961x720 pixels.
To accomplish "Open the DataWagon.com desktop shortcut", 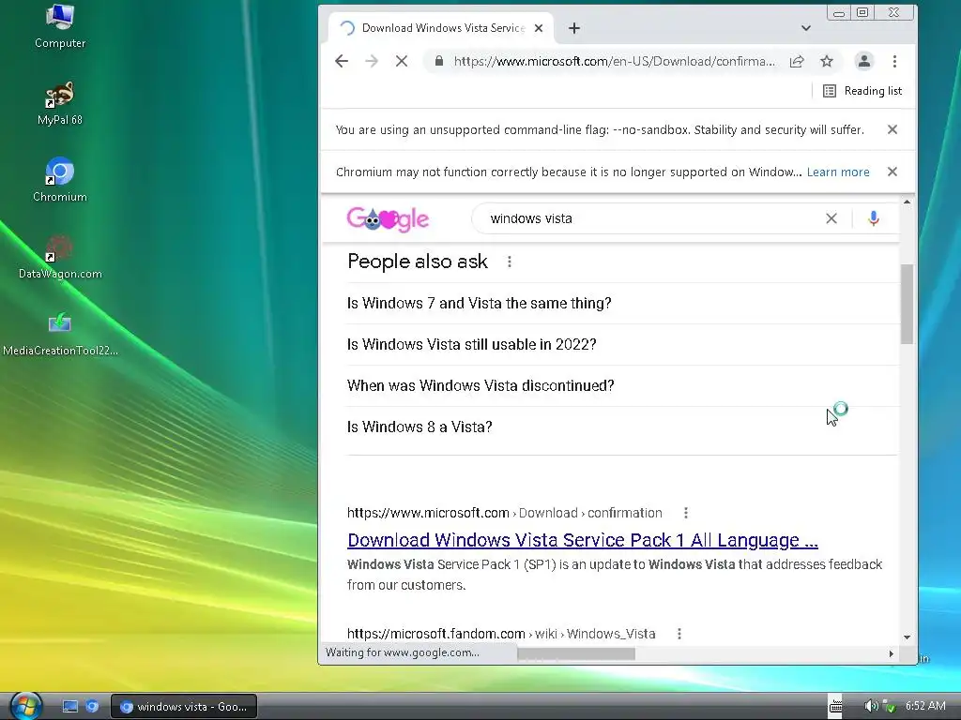I will coord(59,257).
